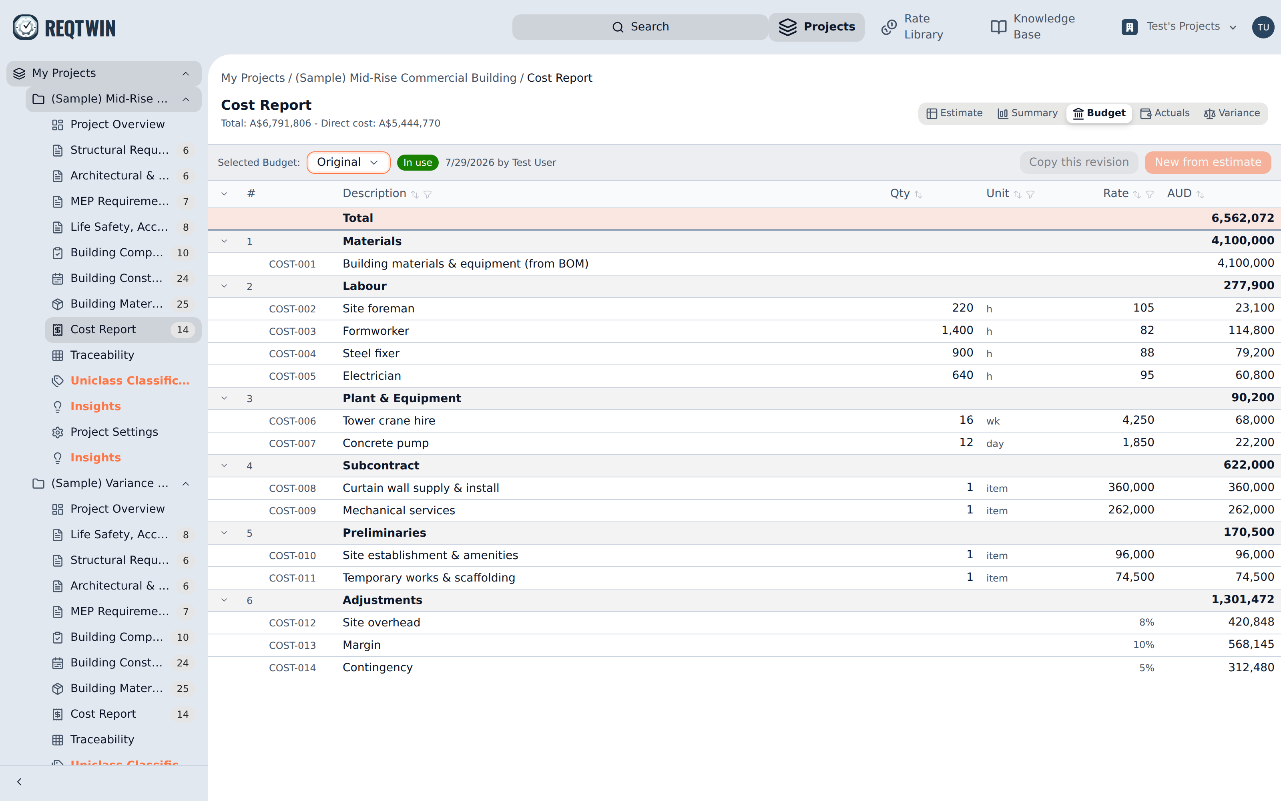Viewport: 1281px width, 801px height.
Task: Click the search magnifier icon
Action: 618,27
